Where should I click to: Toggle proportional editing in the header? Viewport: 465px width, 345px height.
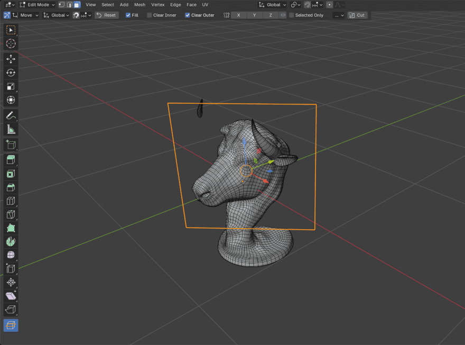point(329,5)
